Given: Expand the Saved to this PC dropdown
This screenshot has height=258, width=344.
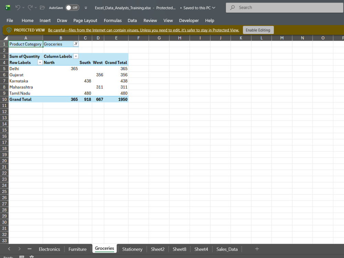Looking at the screenshot, I should [214, 8].
